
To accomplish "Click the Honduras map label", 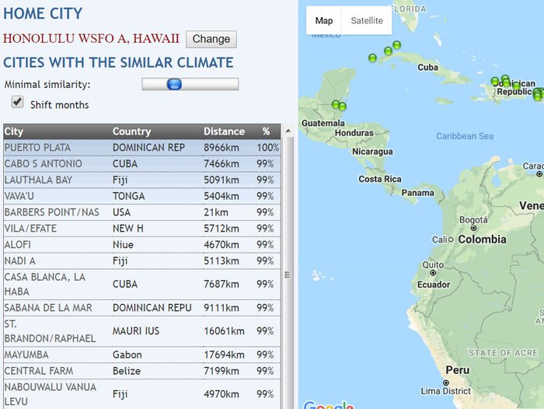I will [x=354, y=133].
